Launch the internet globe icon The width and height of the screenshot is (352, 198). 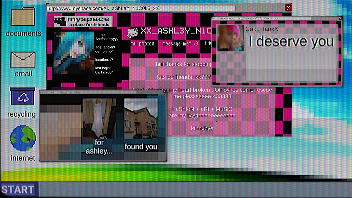(23, 138)
